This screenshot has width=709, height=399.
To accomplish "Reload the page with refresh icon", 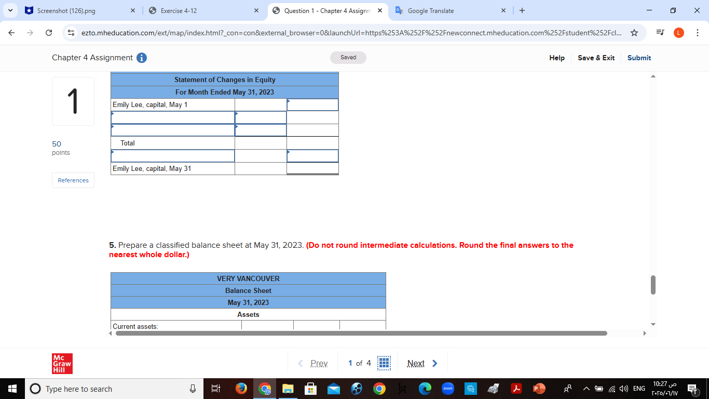I will (49, 33).
